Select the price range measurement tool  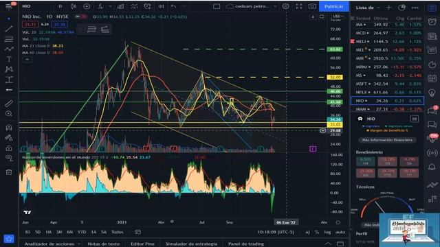point(9,80)
